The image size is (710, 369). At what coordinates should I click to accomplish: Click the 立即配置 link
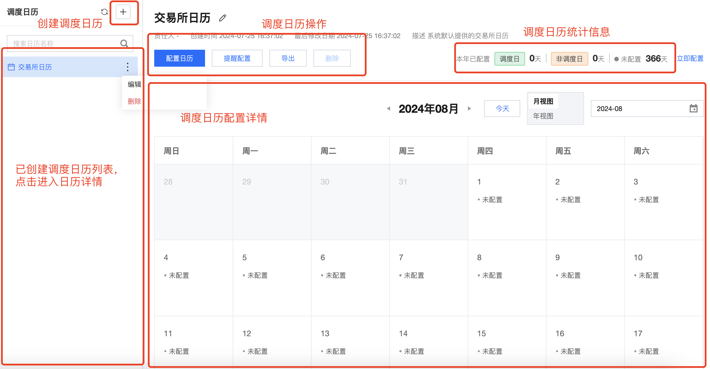(x=690, y=58)
